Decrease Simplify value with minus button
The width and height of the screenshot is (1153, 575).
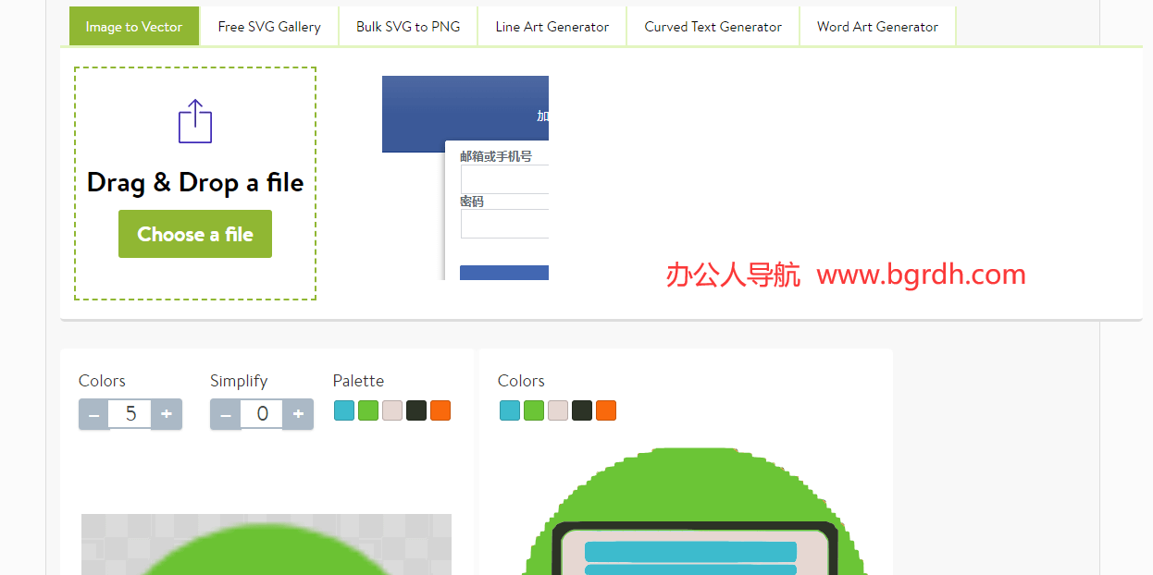[x=225, y=414]
